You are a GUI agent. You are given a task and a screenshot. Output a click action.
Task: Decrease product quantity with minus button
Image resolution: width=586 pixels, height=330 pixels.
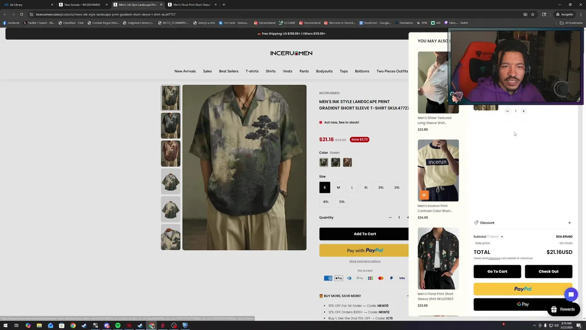390,218
